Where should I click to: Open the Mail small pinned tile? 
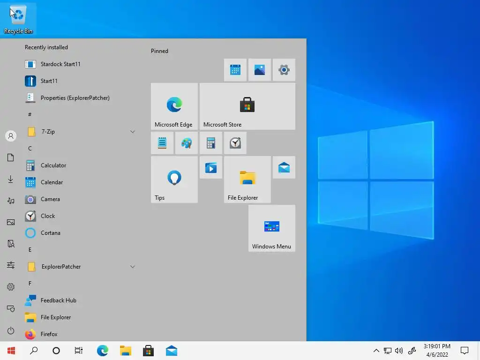pos(284,167)
